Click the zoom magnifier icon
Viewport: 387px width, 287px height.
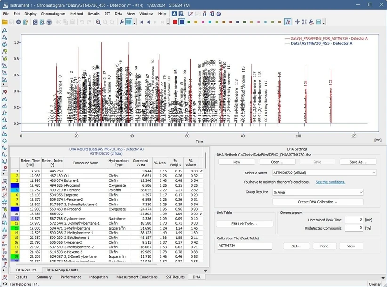click(x=98, y=22)
